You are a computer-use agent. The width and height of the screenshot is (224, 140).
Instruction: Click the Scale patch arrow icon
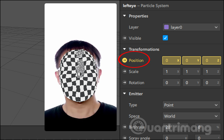click(x=124, y=71)
